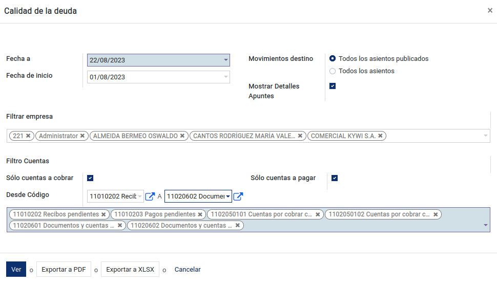The image size is (497, 286).
Task: Remove the 1102050102 Cuentas por cobrar tag
Action: tap(436, 214)
